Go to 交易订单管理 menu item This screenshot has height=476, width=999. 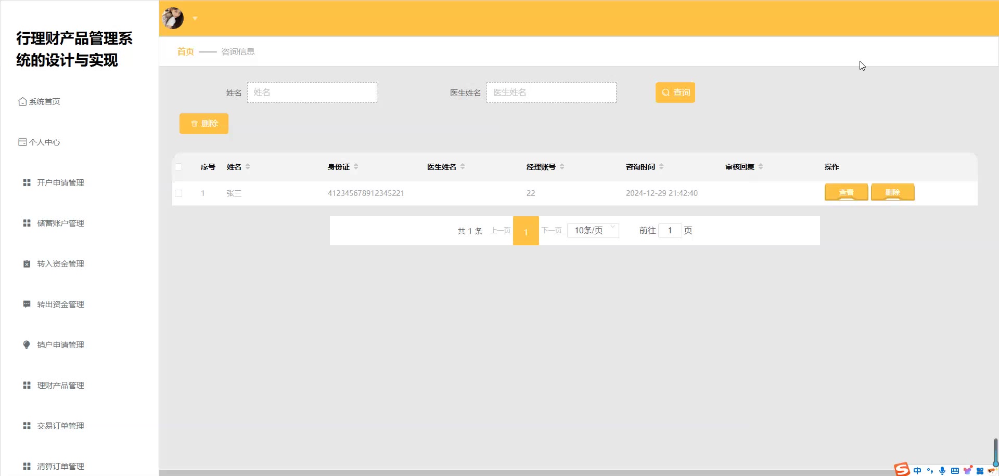[x=60, y=426]
